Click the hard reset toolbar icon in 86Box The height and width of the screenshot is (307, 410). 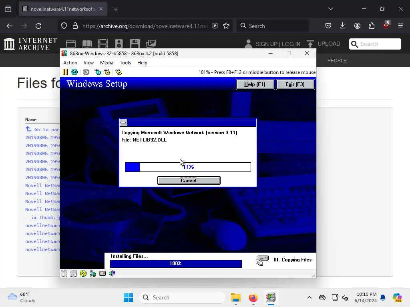74,72
